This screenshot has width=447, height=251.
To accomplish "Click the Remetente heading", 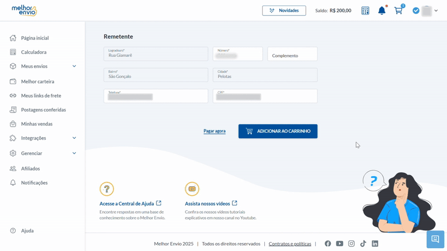I will (x=118, y=36).
